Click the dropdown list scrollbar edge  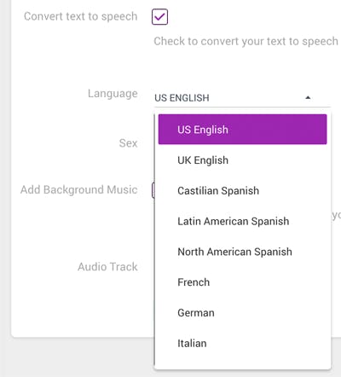point(155,239)
